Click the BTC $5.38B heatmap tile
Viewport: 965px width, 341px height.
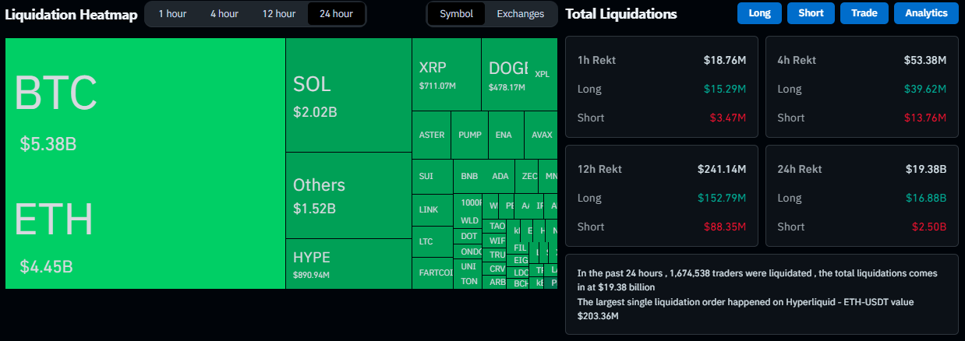(145, 109)
